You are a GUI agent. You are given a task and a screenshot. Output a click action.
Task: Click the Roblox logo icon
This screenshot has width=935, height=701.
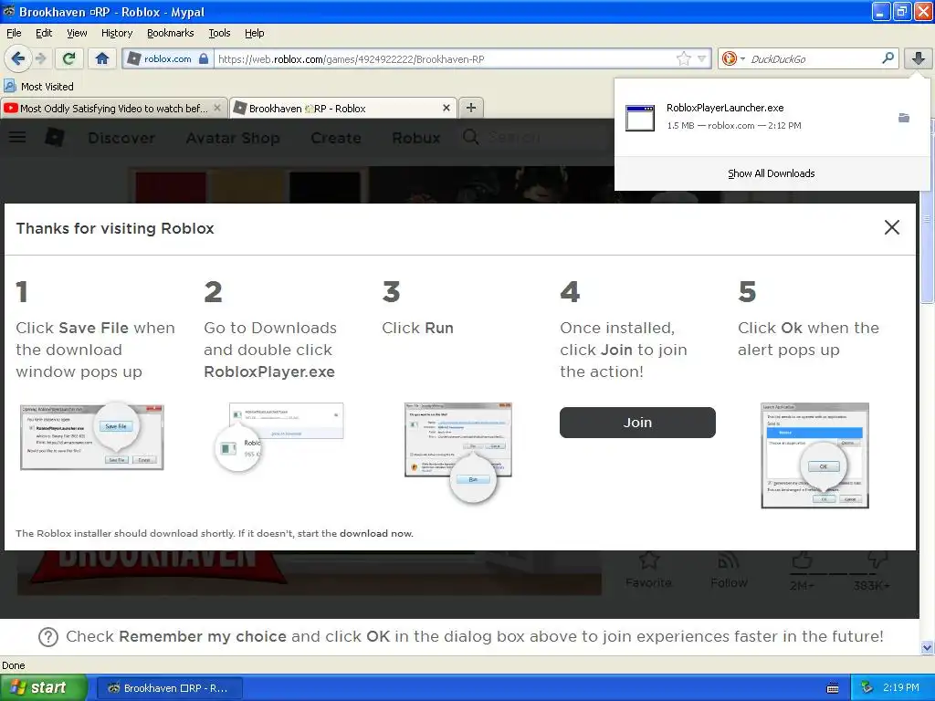coord(55,137)
